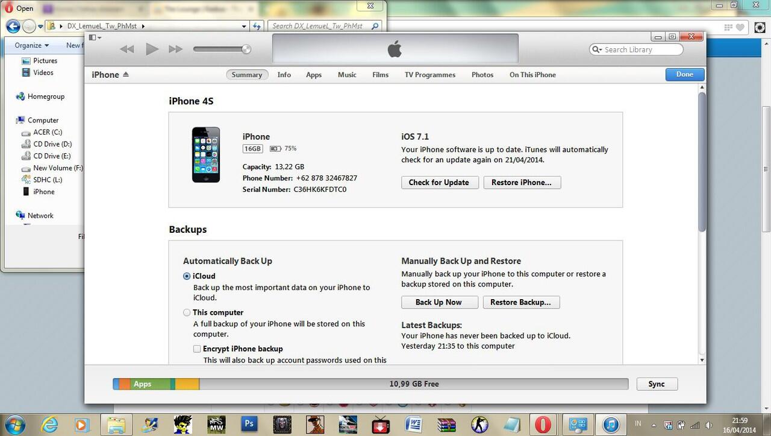
Task: Click the refresh icon beside the Open dialog address bar
Action: (257, 26)
